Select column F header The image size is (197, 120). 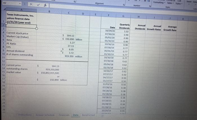109,15
